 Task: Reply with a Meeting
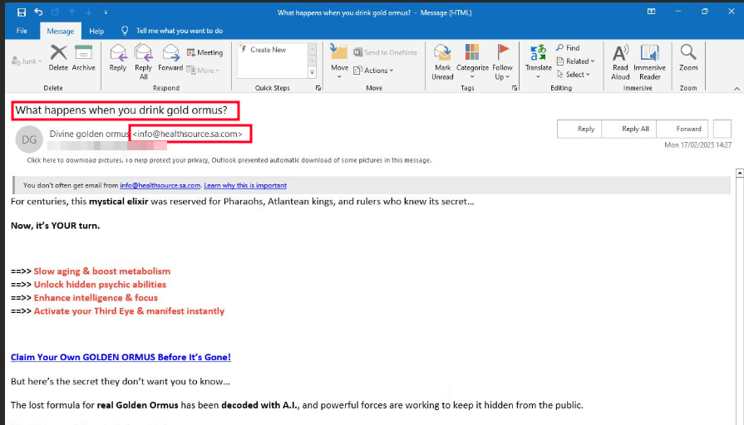point(204,52)
